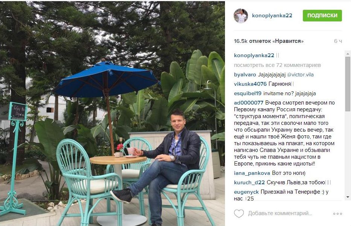
Task: Open konoplyanka22 profile avatar picture
Action: (x=241, y=16)
